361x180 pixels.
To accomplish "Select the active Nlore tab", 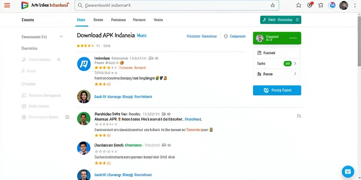I will coord(81,20).
